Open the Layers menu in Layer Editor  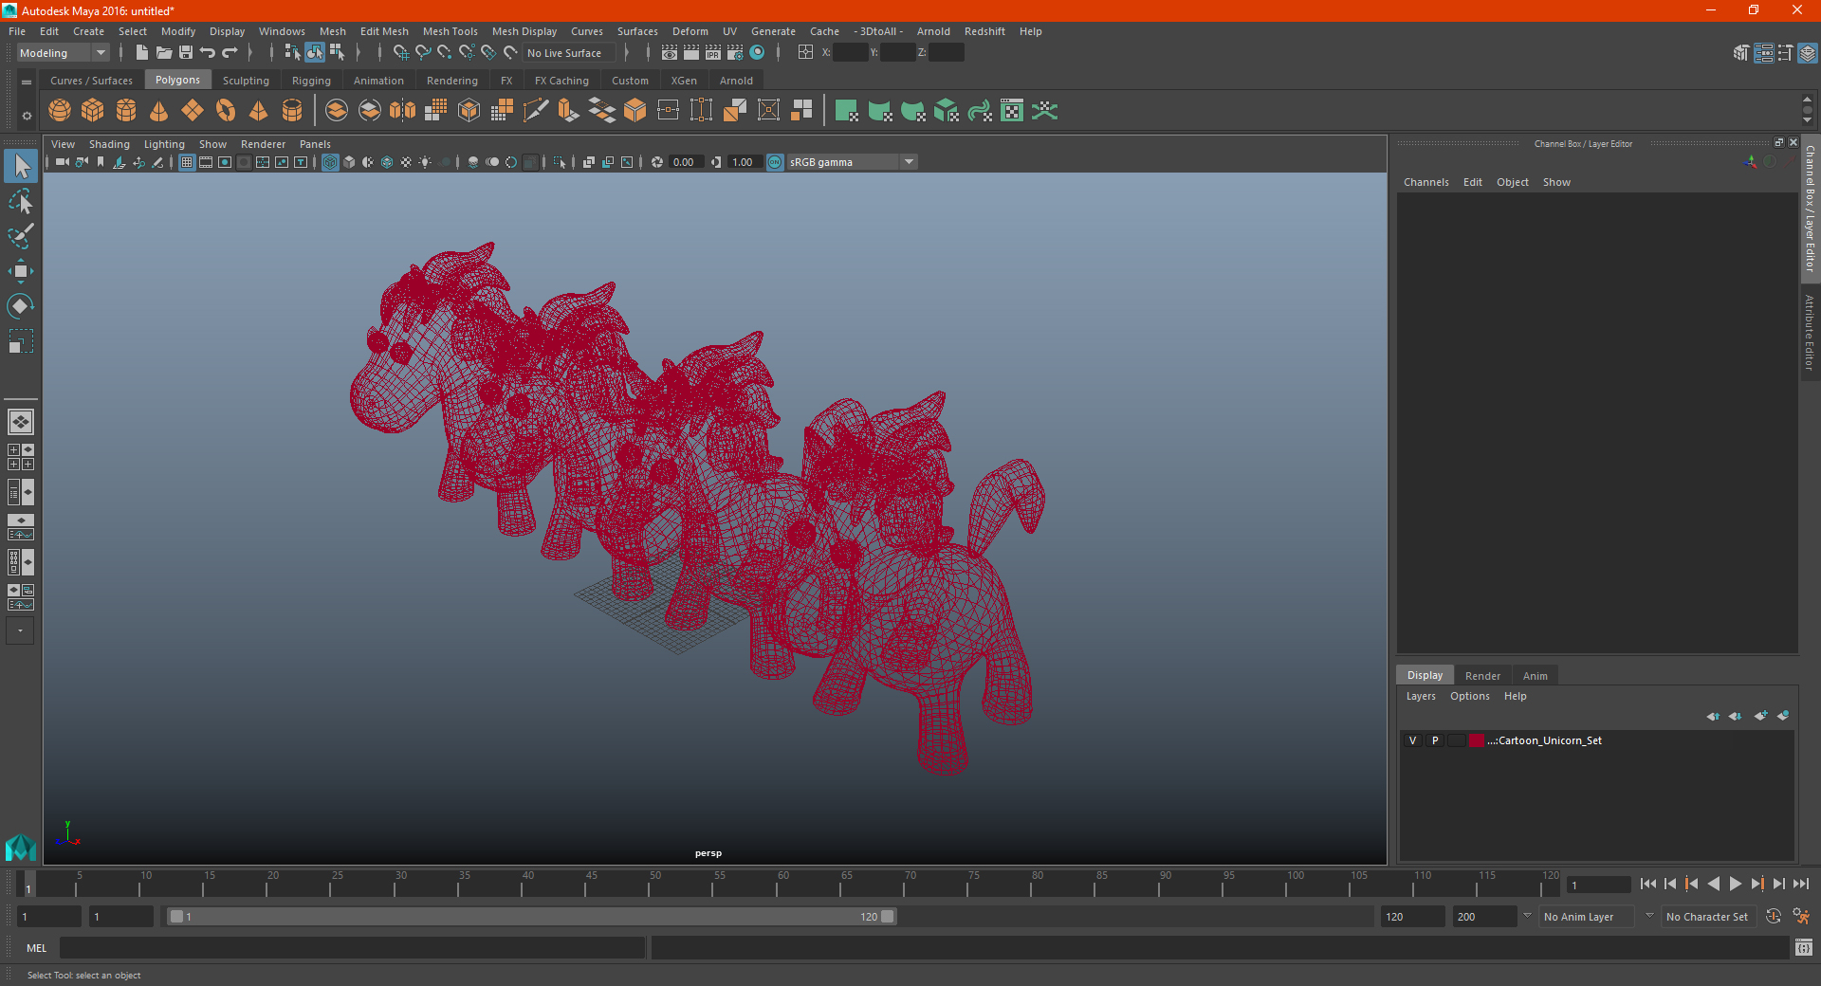click(1420, 696)
